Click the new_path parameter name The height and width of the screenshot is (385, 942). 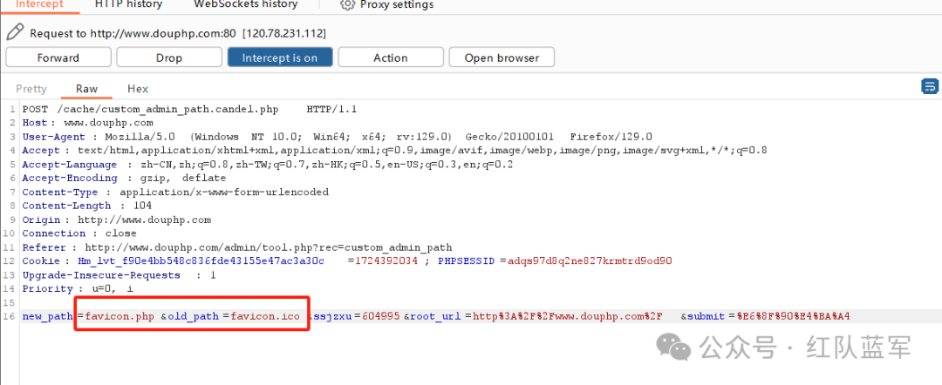pyautogui.click(x=47, y=316)
